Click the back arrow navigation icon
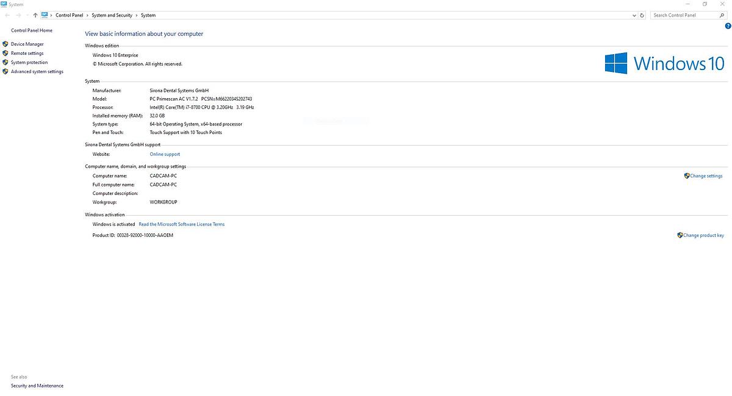 7,15
